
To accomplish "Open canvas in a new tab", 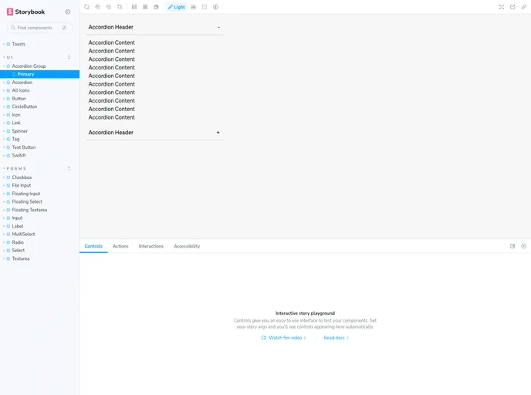I will click(512, 7).
